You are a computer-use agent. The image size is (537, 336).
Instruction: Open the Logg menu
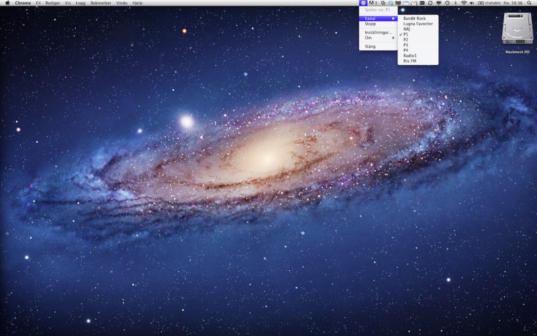click(x=81, y=3)
